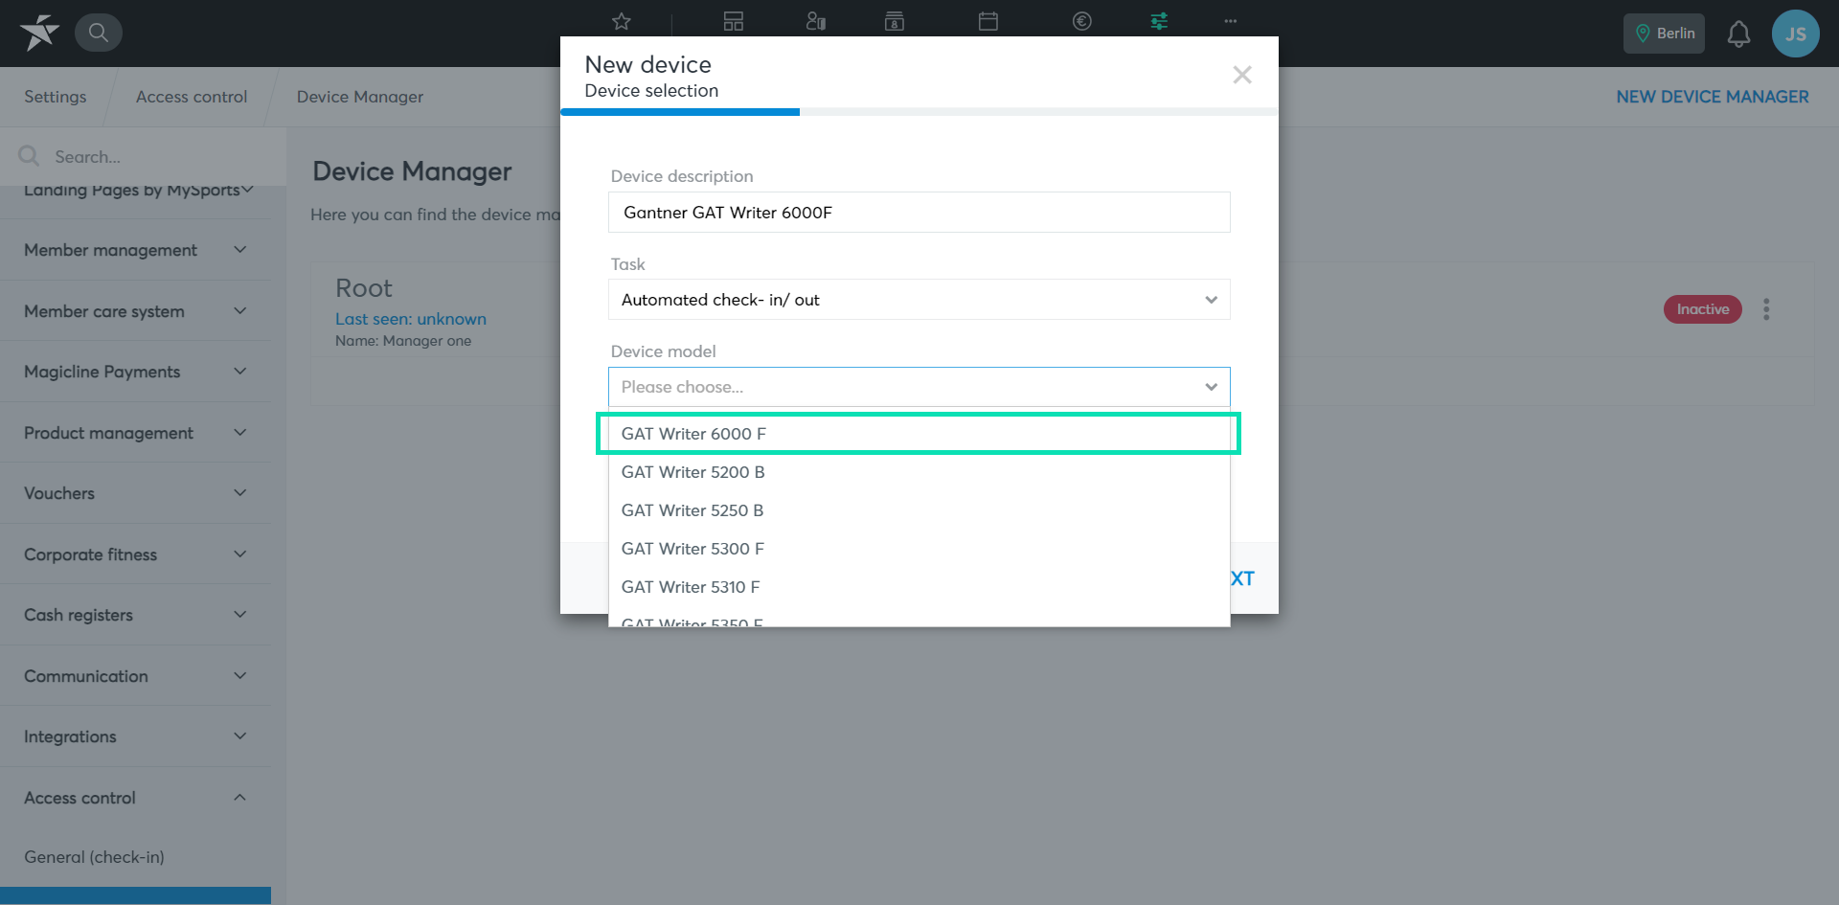Open the more options ellipsis in top bar
Viewport: 1839px width, 905px height.
click(1231, 21)
